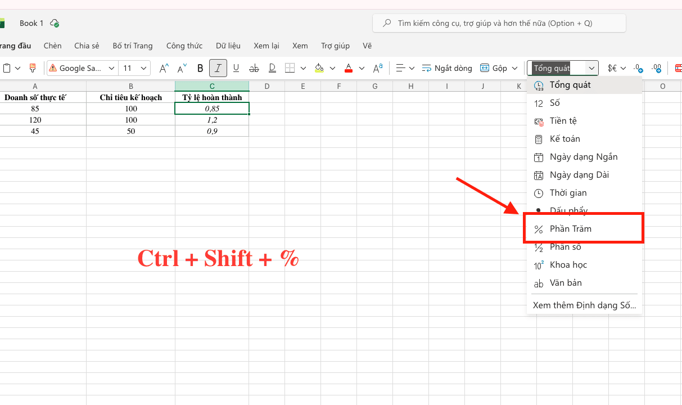Open the Chèn tab
This screenshot has height=405, width=682.
tap(52, 46)
